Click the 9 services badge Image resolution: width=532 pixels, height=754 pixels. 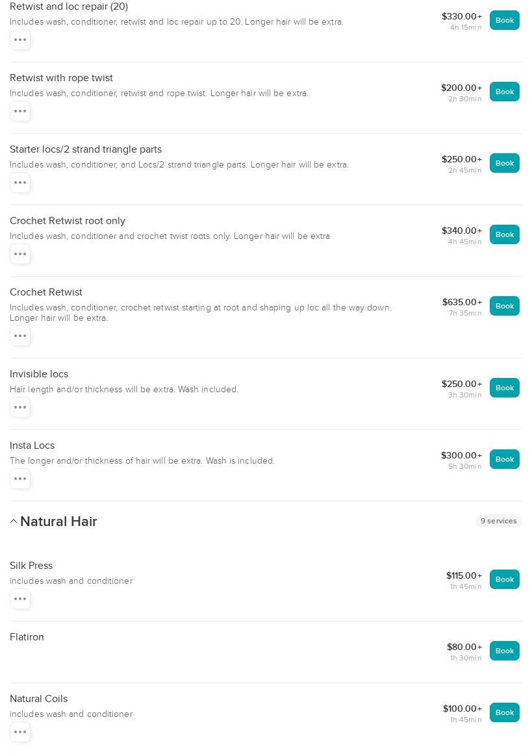(498, 521)
